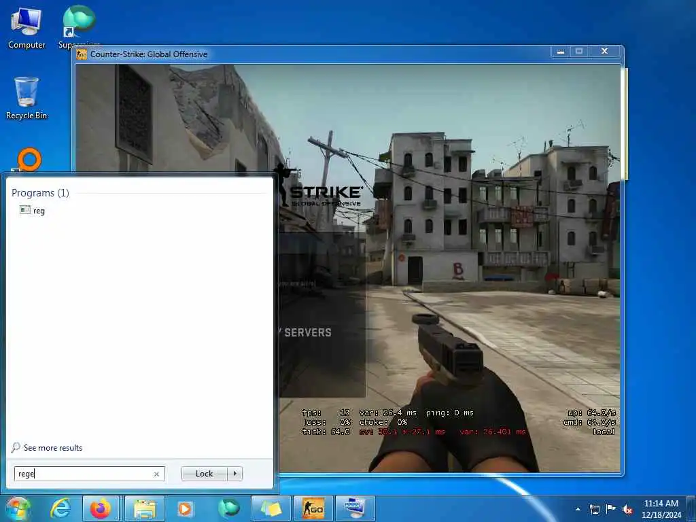
Task: Select the Recycle Bin desktop icon
Action: tap(27, 98)
